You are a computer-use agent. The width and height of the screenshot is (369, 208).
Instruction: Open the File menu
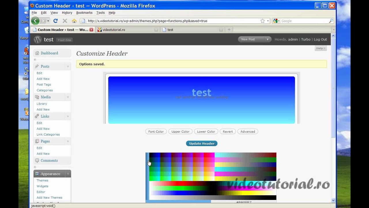[34, 13]
